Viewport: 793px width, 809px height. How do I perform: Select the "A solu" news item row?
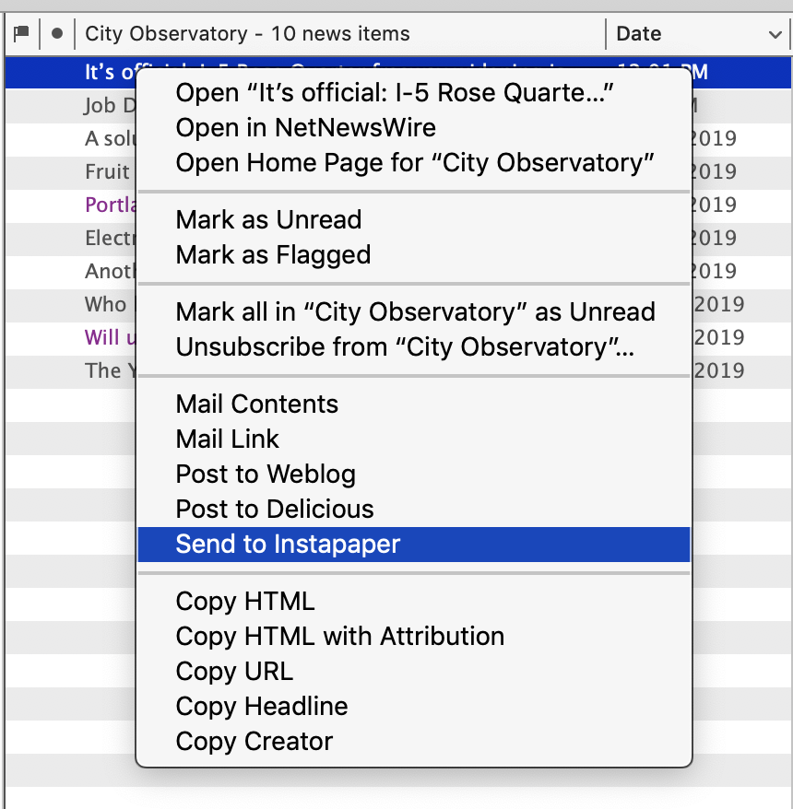(x=70, y=139)
